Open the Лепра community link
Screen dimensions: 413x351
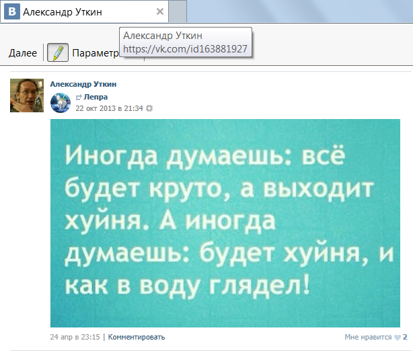pos(96,97)
